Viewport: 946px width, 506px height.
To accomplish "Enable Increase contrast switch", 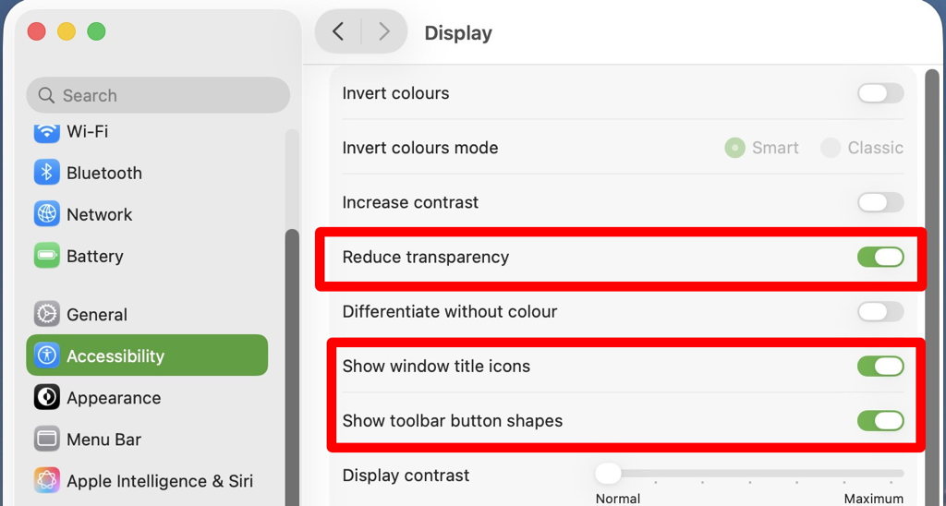I will tap(879, 202).
